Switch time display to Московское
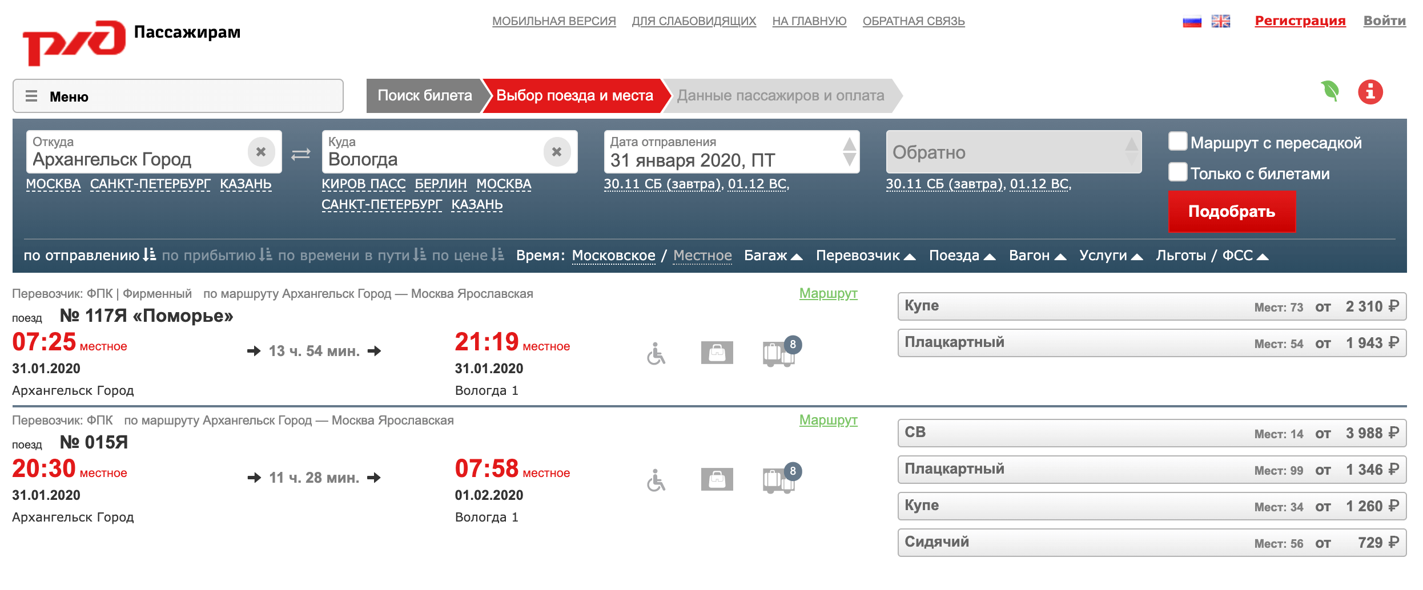Viewport: 1423px width, 590px height. tap(613, 256)
